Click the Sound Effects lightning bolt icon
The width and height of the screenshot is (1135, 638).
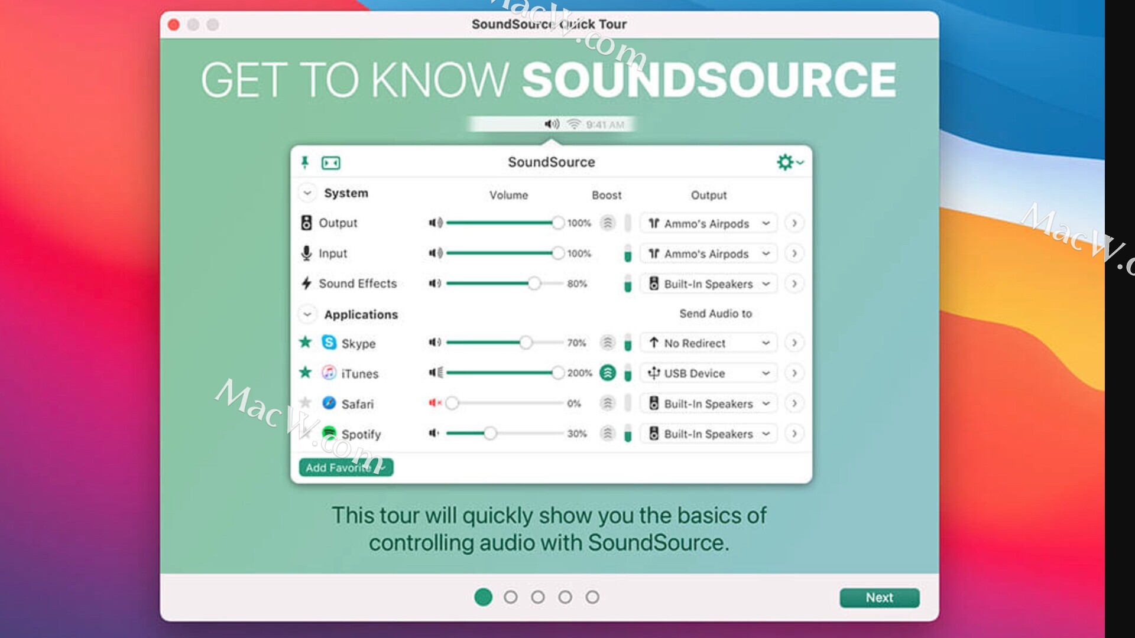point(306,284)
